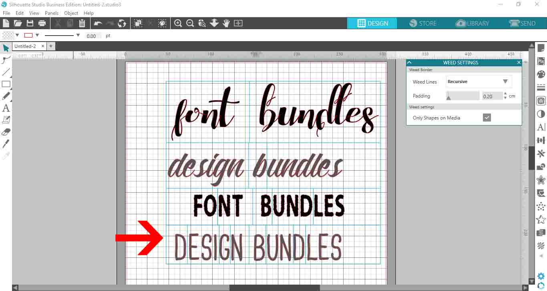
Task: Open the Modify panel
Action: [541, 167]
